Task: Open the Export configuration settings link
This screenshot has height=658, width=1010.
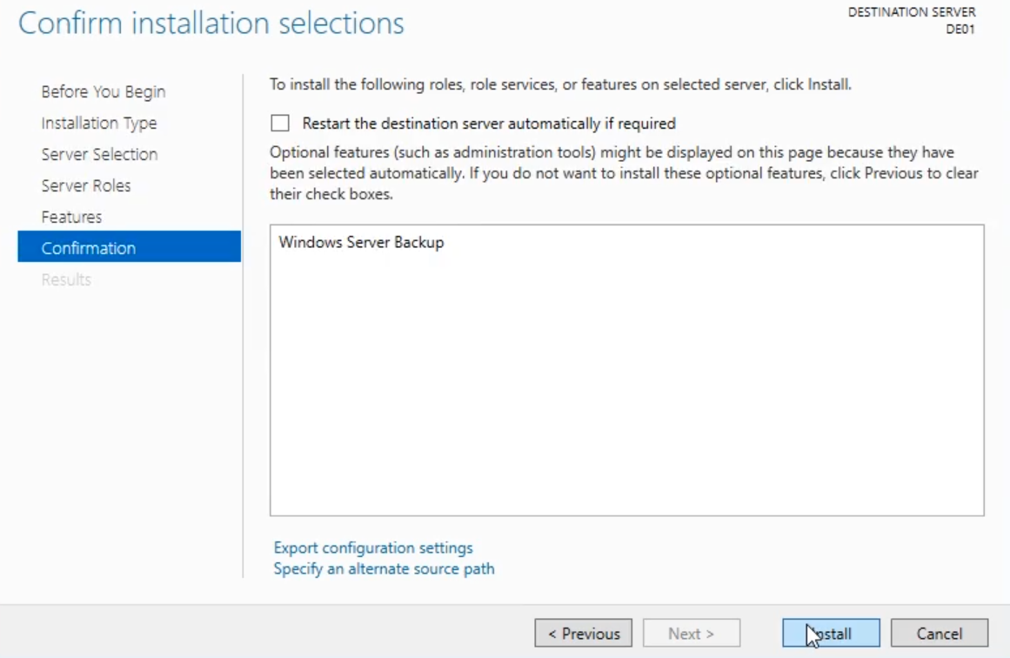Action: pyautogui.click(x=373, y=547)
